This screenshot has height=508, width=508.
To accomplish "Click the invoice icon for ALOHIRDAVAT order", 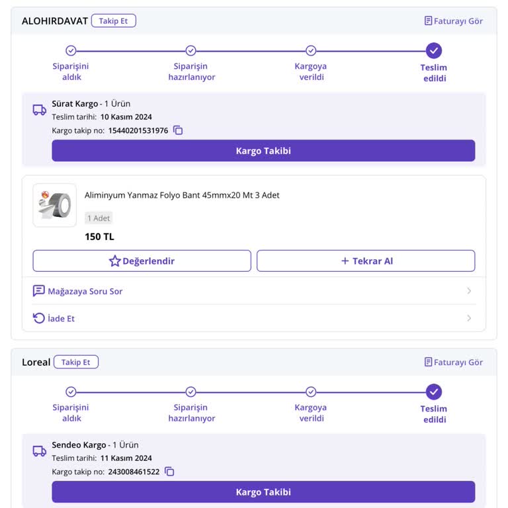I will click(x=428, y=21).
